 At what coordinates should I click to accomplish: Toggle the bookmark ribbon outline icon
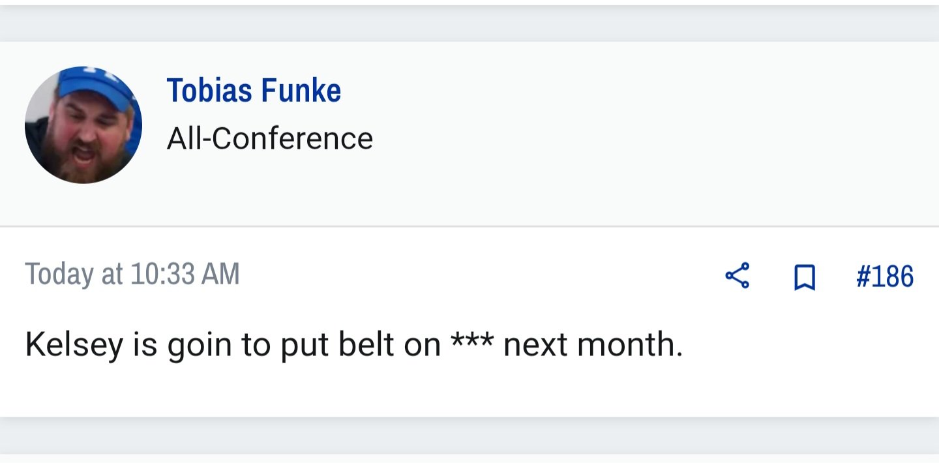coord(805,277)
